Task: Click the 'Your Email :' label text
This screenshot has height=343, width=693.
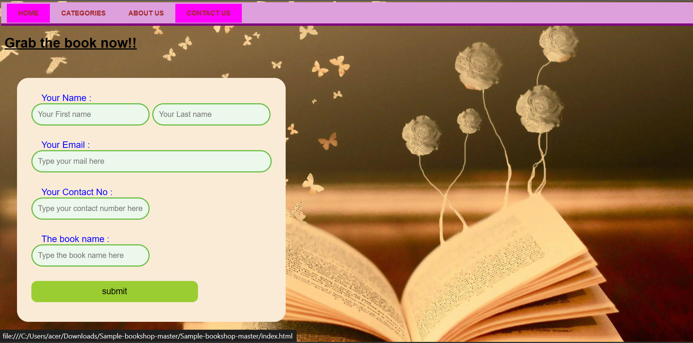Action: pos(65,145)
